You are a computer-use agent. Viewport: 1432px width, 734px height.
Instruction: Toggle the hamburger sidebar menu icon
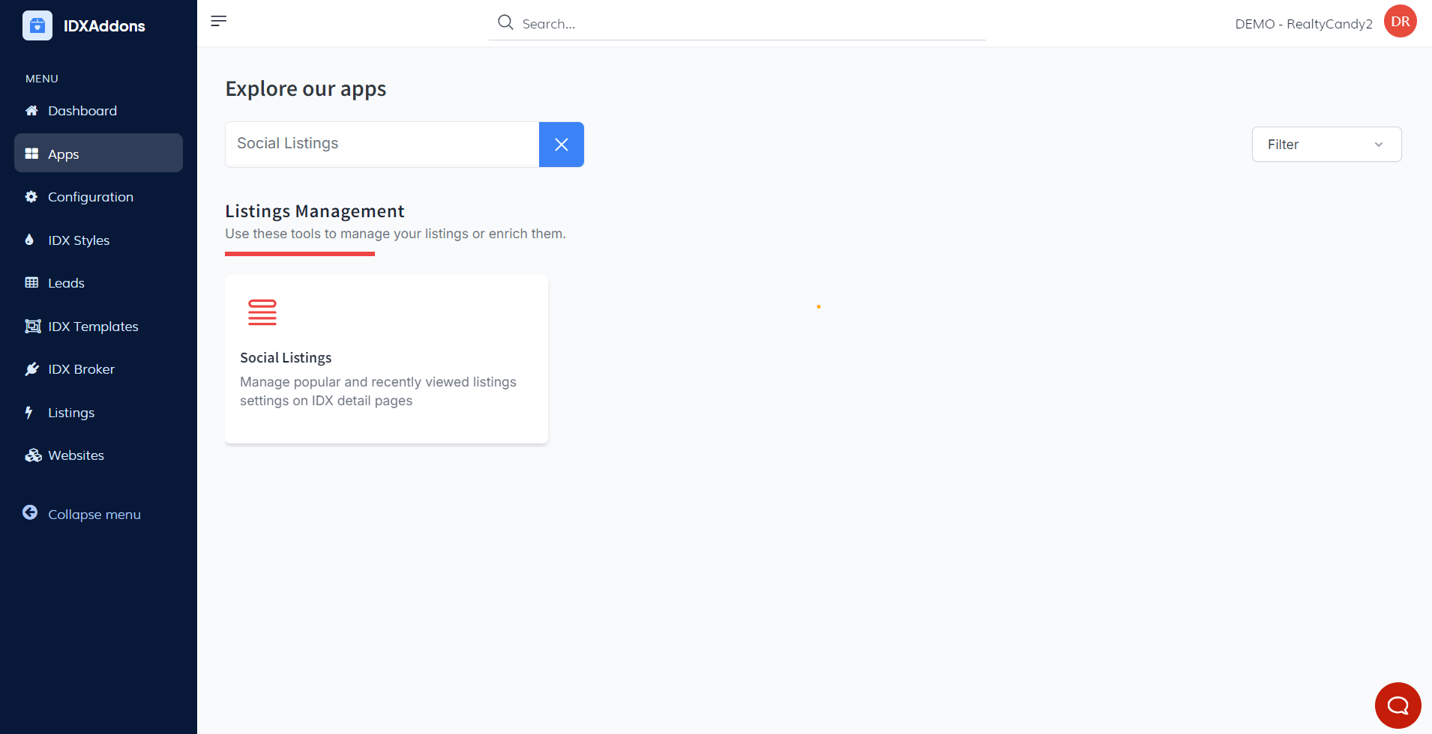click(x=218, y=21)
